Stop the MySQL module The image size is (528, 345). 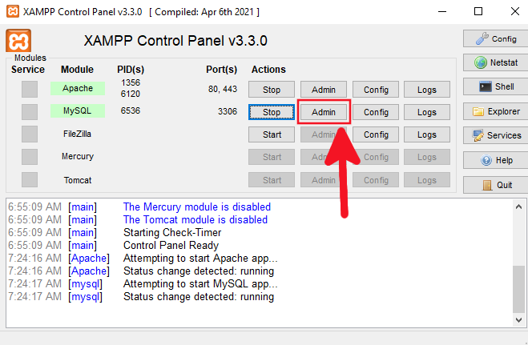[272, 112]
